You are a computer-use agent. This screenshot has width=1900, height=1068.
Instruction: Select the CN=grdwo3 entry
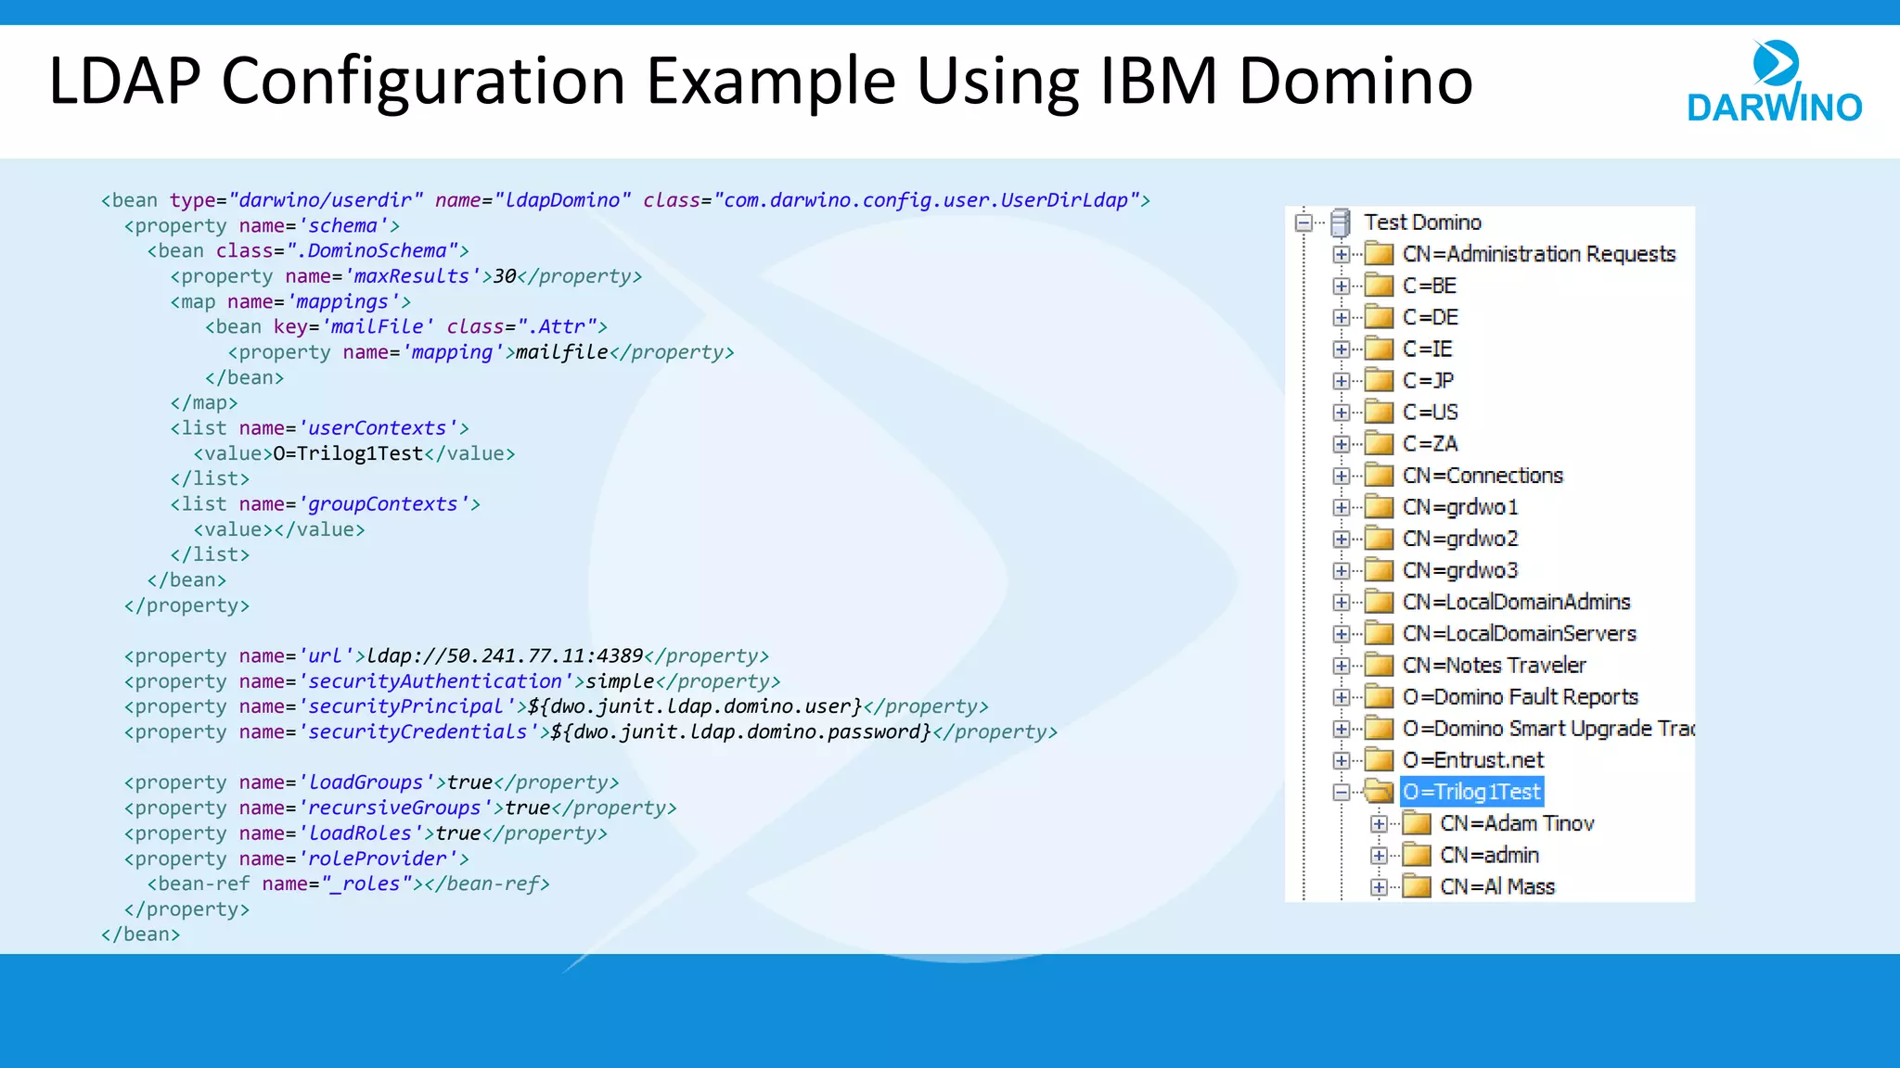tap(1460, 570)
